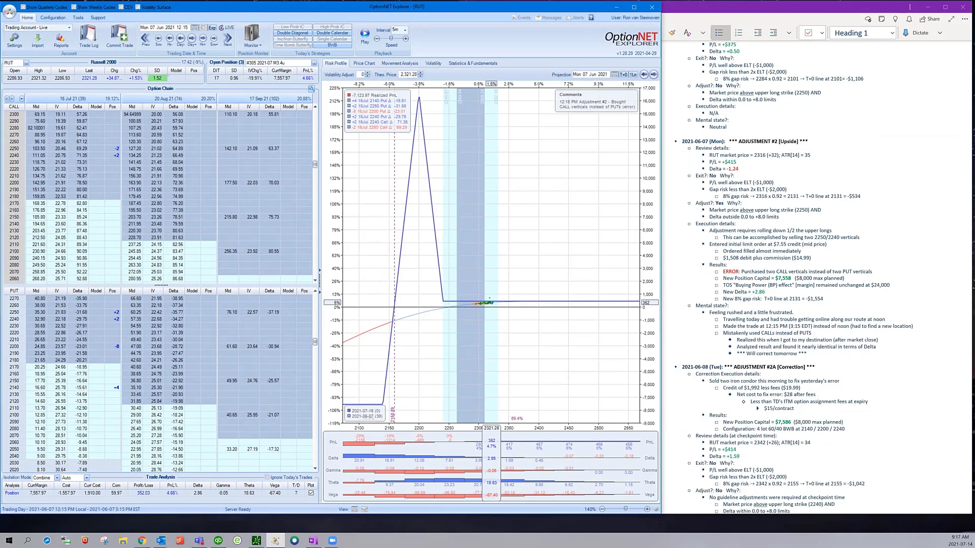Toggle bullet list in OneNote
Image resolution: width=975 pixels, height=548 pixels.
tap(719, 33)
